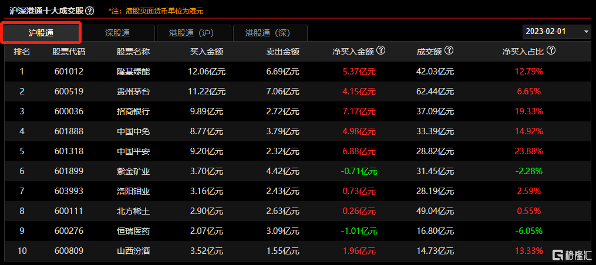Click the 股票代码 column header

point(69,52)
